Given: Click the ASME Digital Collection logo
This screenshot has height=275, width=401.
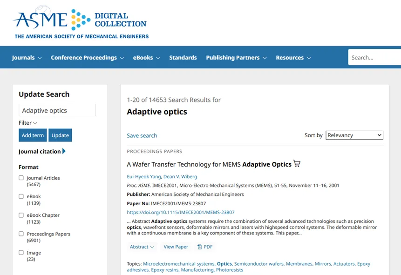Looking at the screenshot, I should [81, 22].
